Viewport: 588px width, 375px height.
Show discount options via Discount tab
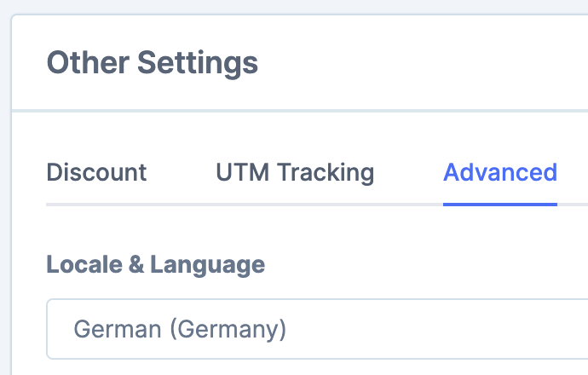coord(96,172)
